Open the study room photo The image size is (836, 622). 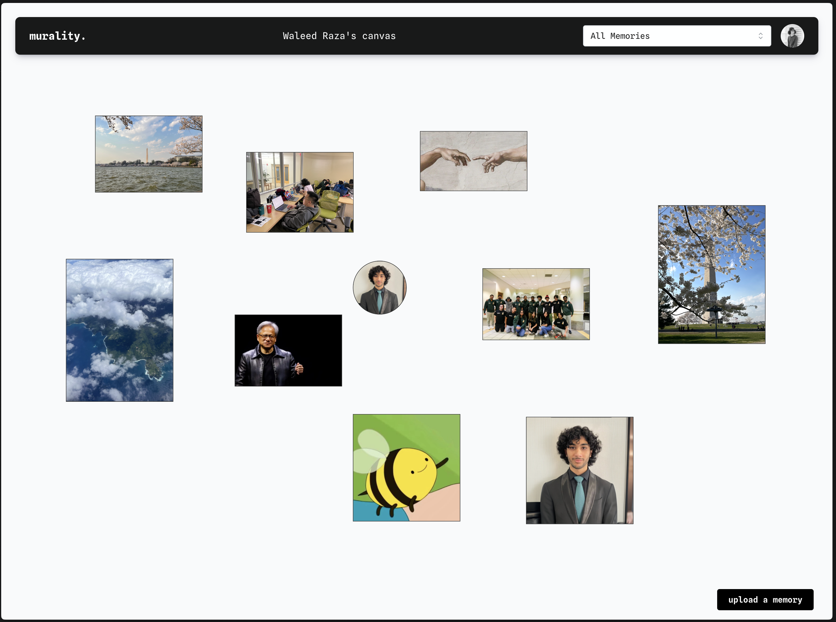coord(299,193)
